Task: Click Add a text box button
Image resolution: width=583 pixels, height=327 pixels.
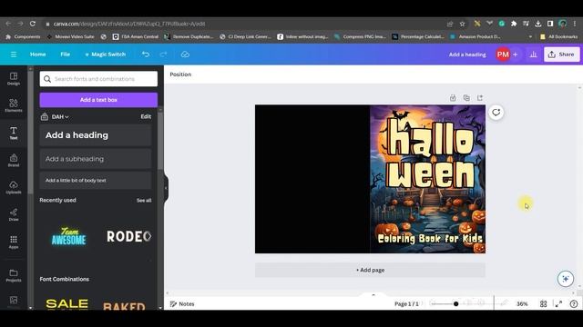Action: (x=98, y=100)
